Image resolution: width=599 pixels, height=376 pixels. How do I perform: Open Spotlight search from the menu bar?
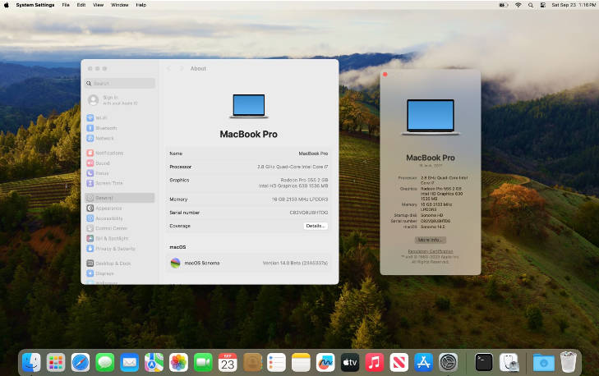(x=531, y=5)
